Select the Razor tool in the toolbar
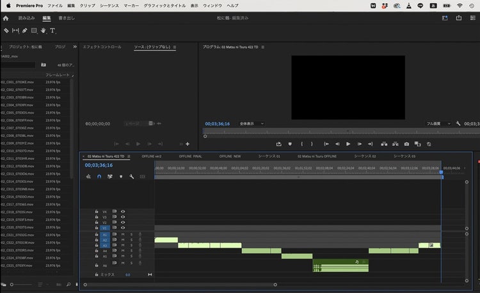This screenshot has height=293, width=480. tap(6, 30)
